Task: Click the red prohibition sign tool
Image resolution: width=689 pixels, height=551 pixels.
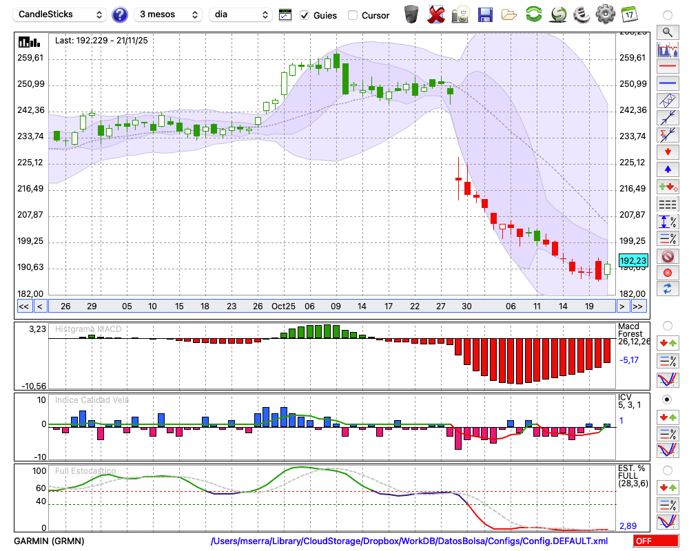Action: click(x=667, y=256)
